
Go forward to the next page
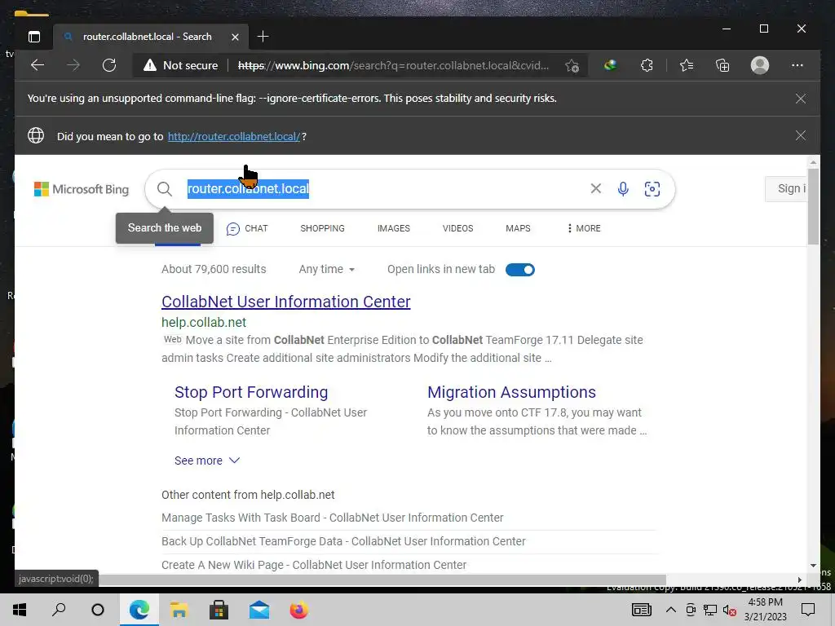(73, 65)
